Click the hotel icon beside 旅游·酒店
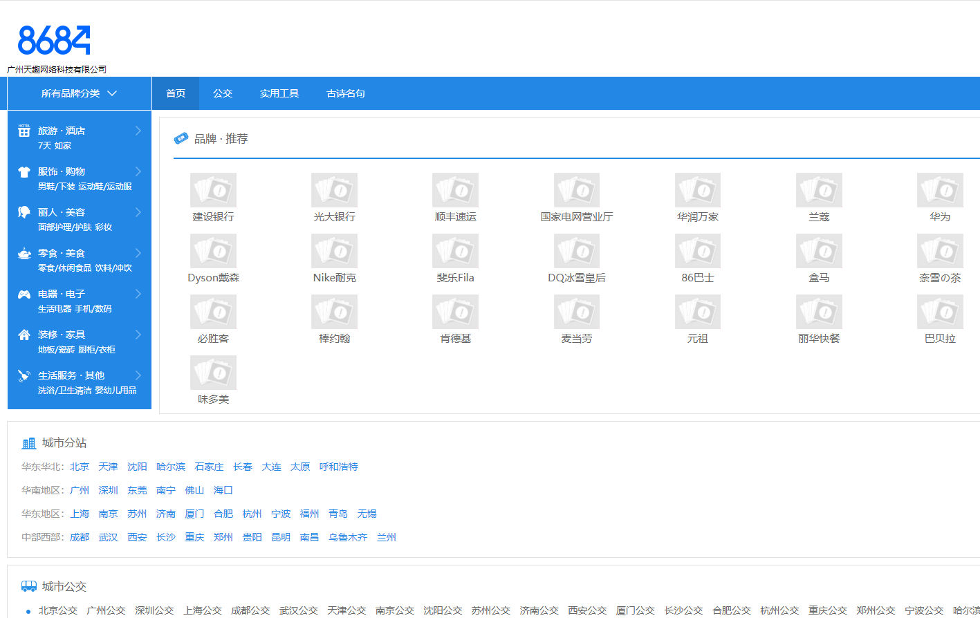Image resolution: width=980 pixels, height=618 pixels. 24,131
